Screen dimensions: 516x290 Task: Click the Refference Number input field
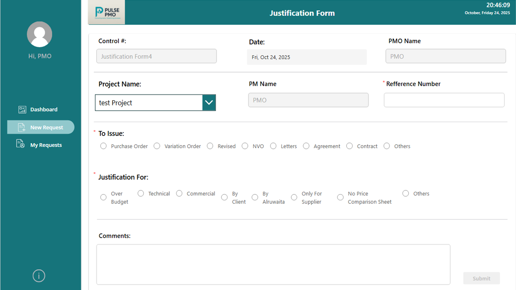coord(444,100)
